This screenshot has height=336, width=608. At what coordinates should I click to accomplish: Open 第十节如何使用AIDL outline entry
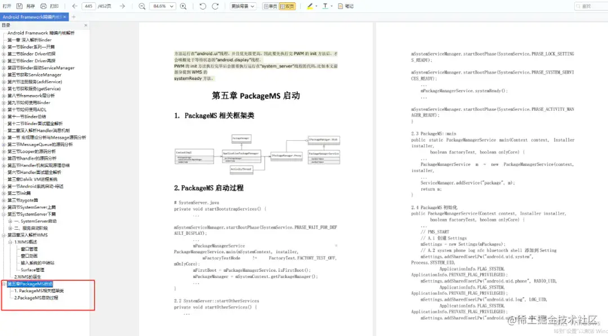click(27, 110)
